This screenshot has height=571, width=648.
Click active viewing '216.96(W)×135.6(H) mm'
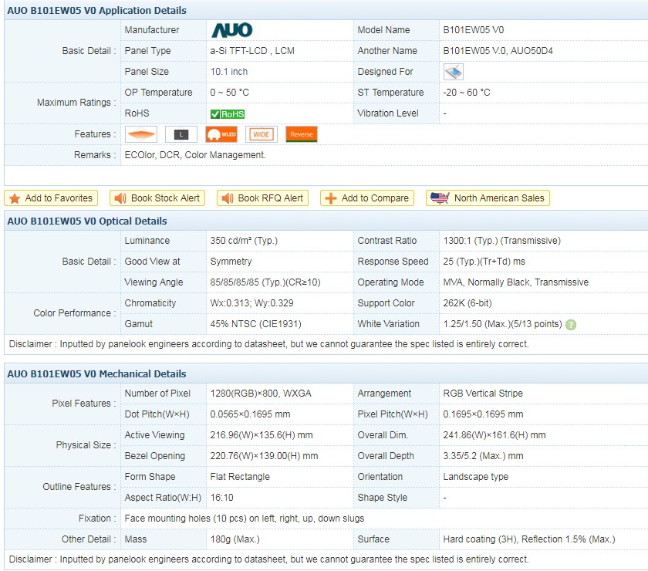point(262,435)
